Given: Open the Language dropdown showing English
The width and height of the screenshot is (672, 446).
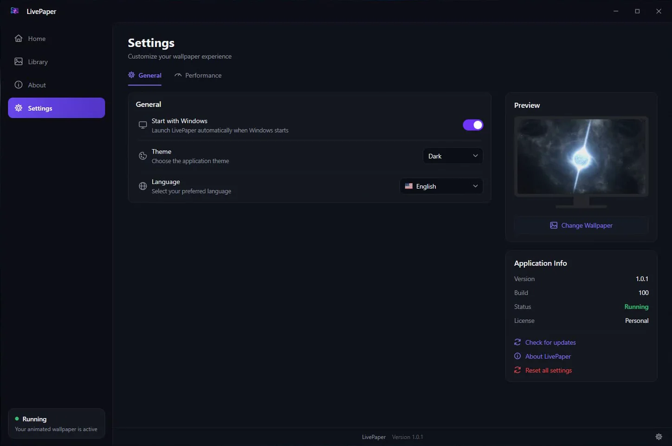Looking at the screenshot, I should click(441, 186).
